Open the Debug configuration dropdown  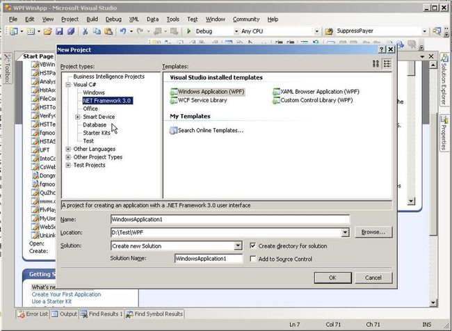pyautogui.click(x=236, y=31)
